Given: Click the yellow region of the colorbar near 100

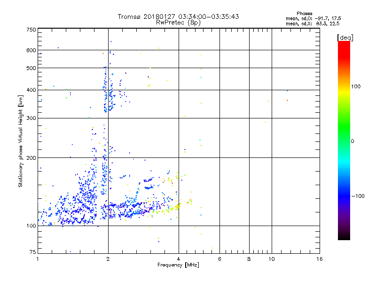Looking at the screenshot, I should 344,92.
